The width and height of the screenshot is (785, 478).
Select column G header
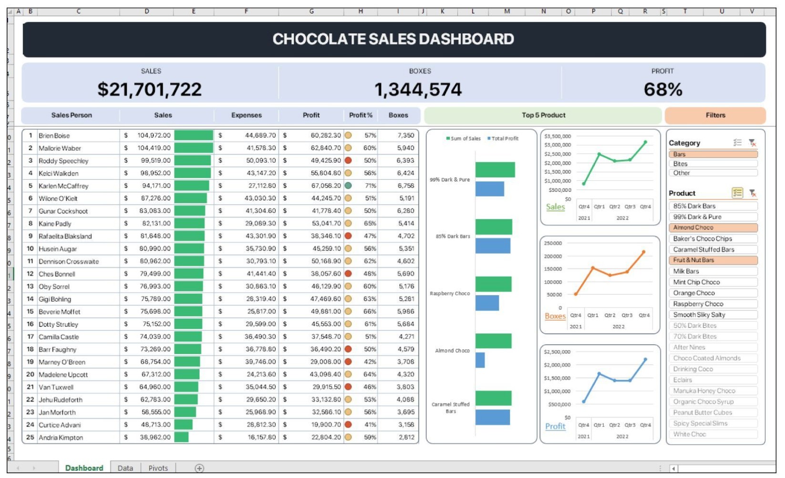tap(311, 11)
